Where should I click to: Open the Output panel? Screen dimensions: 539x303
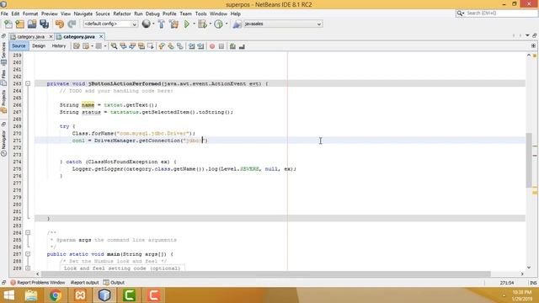(115, 283)
